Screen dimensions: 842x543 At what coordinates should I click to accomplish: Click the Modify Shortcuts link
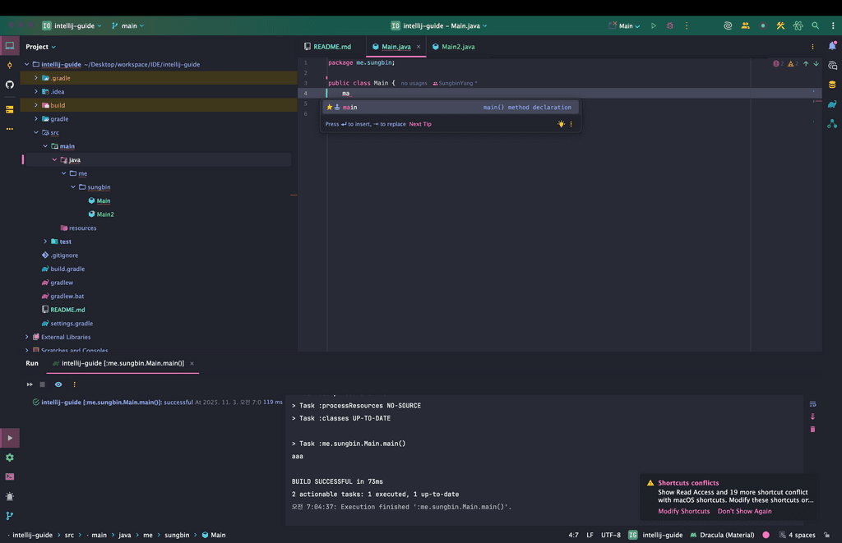click(x=683, y=511)
